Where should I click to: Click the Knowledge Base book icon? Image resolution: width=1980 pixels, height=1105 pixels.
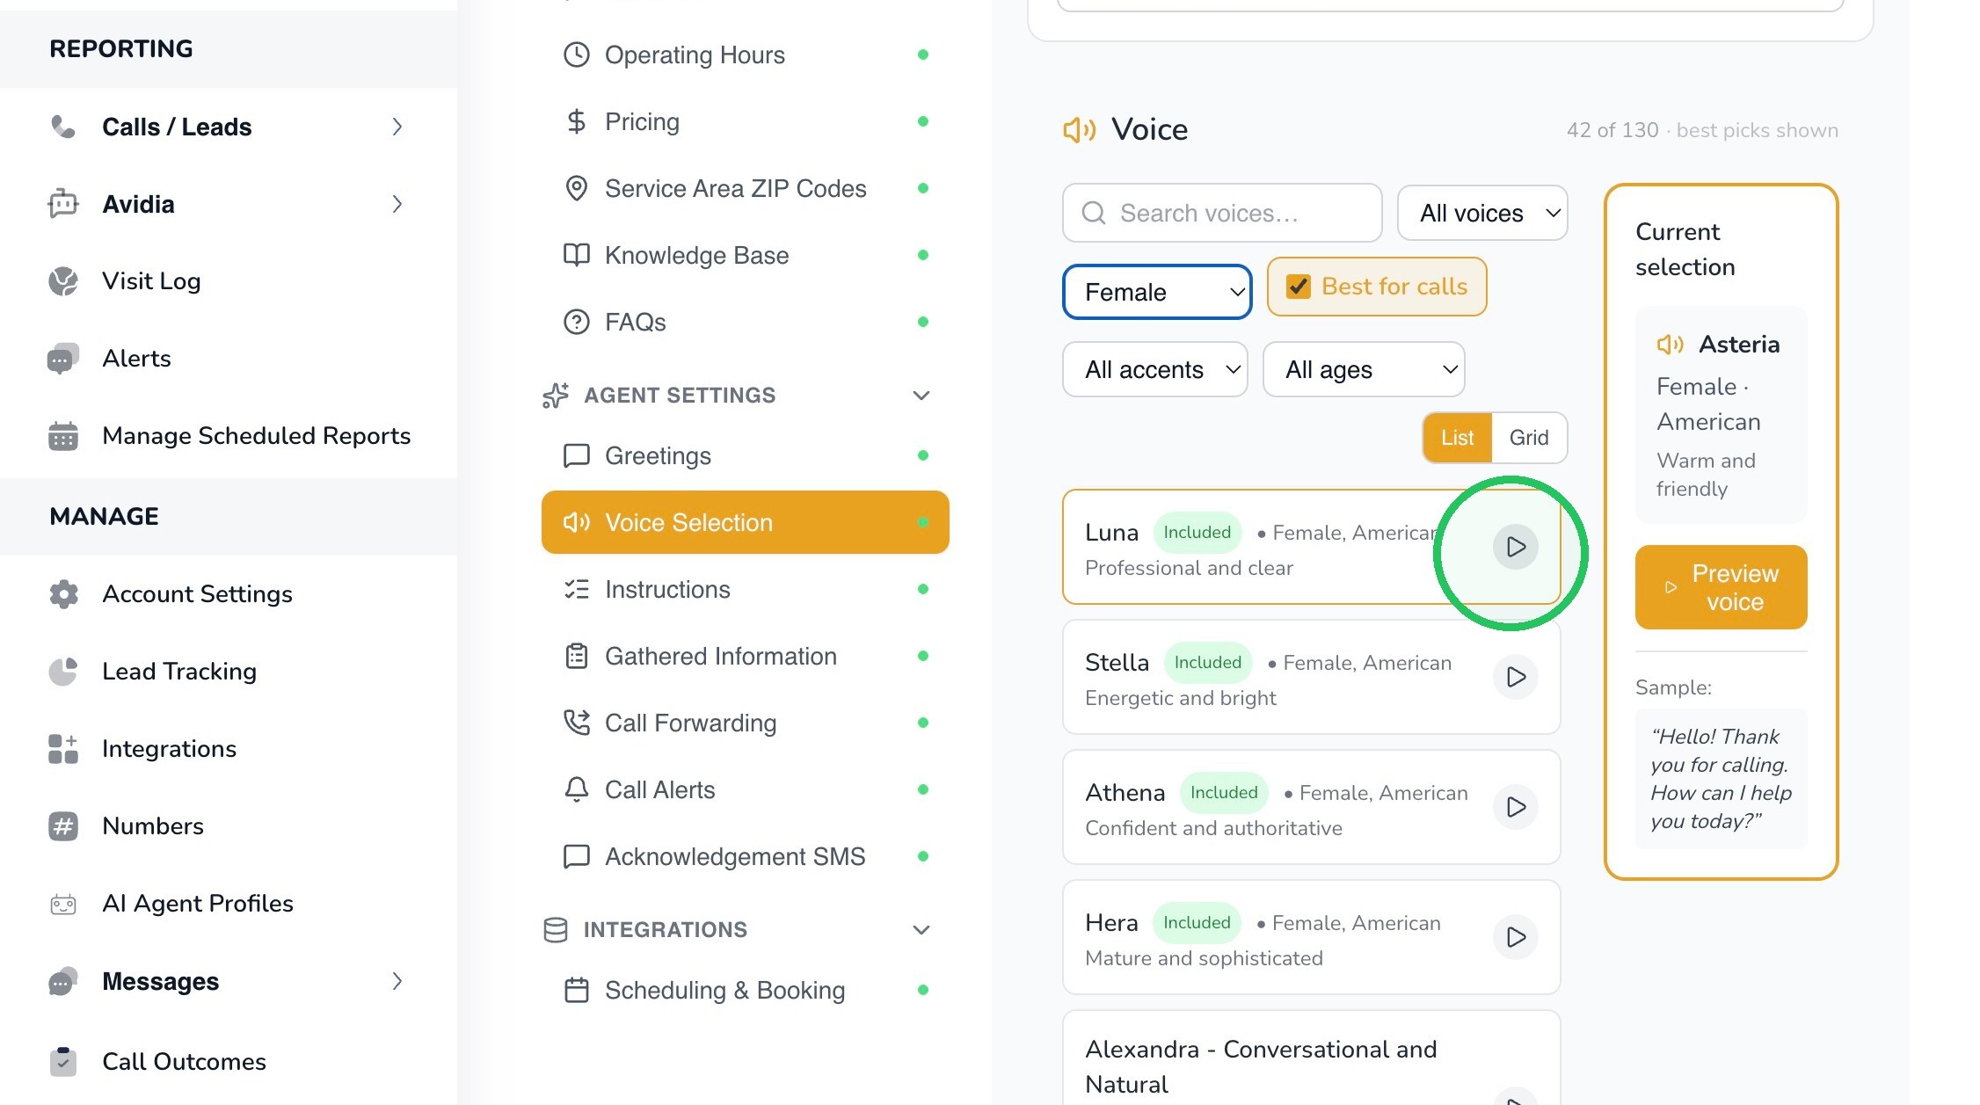(x=576, y=255)
